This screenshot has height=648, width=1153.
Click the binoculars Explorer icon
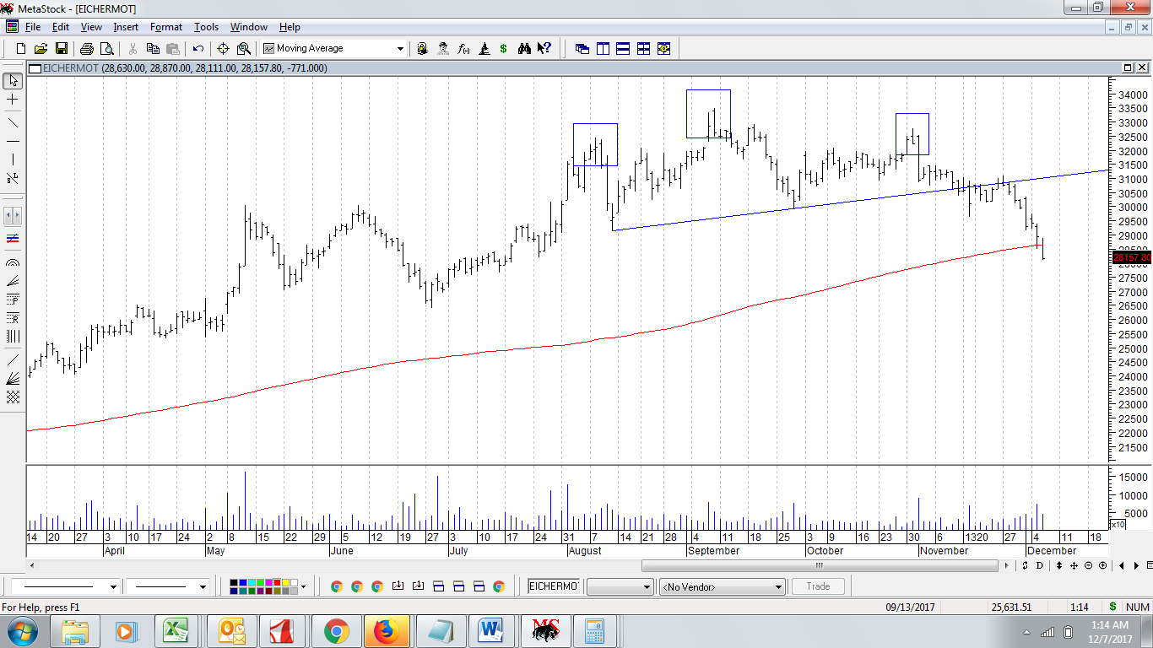524,48
